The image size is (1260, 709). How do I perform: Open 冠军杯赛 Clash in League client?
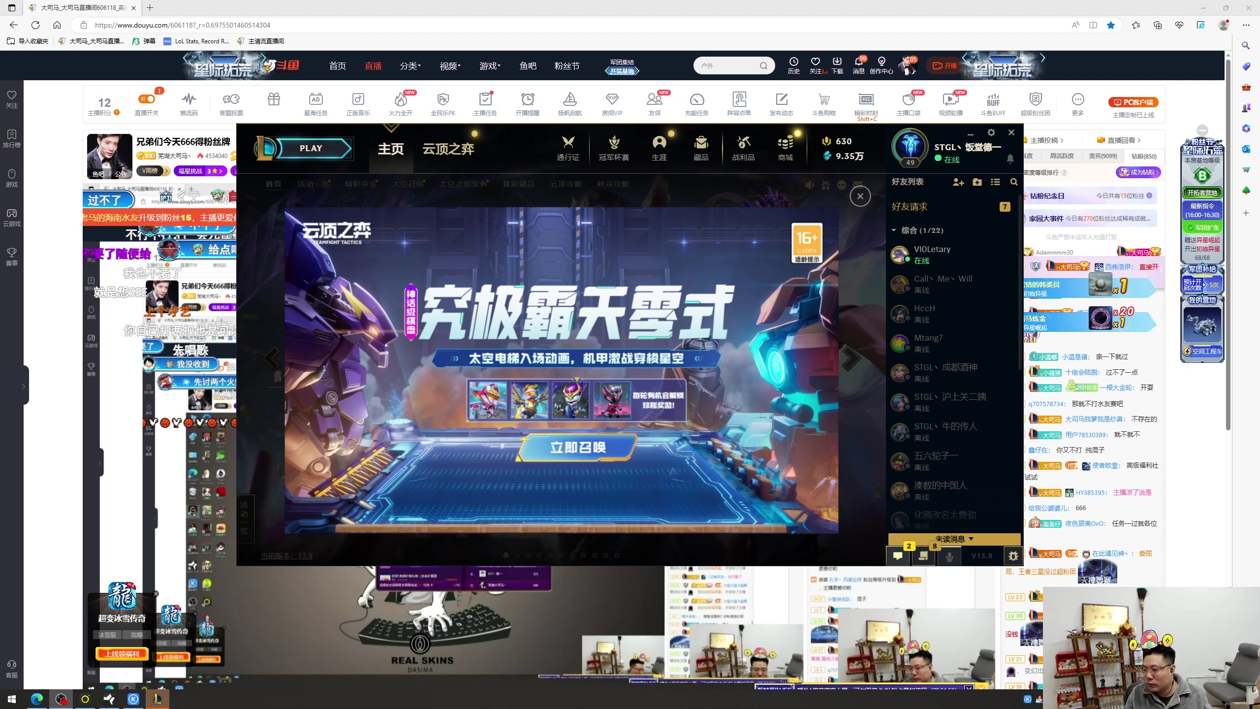coord(614,148)
